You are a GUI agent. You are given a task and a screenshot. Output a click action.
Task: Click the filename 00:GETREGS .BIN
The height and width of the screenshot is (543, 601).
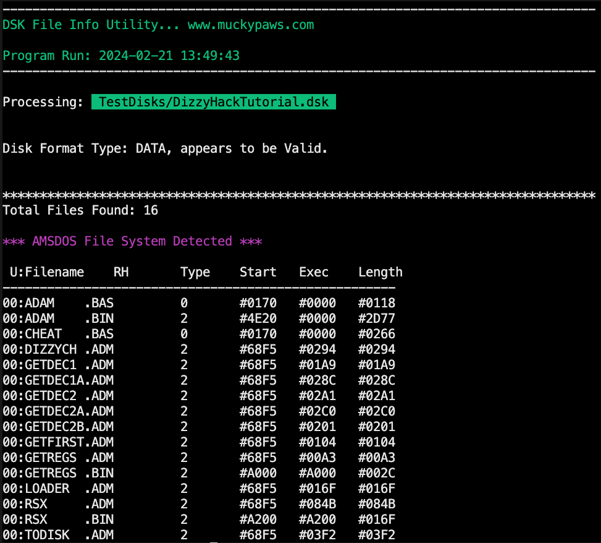click(58, 472)
